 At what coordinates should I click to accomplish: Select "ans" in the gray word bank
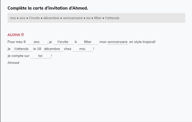22,18
